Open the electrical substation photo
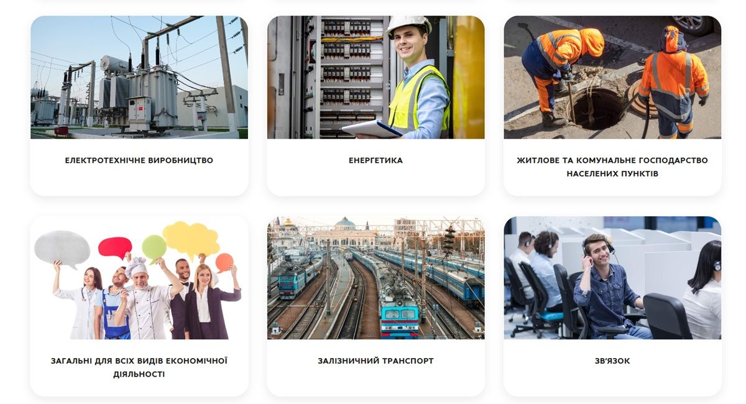Image resolution: width=746 pixels, height=404 pixels. pyautogui.click(x=139, y=77)
